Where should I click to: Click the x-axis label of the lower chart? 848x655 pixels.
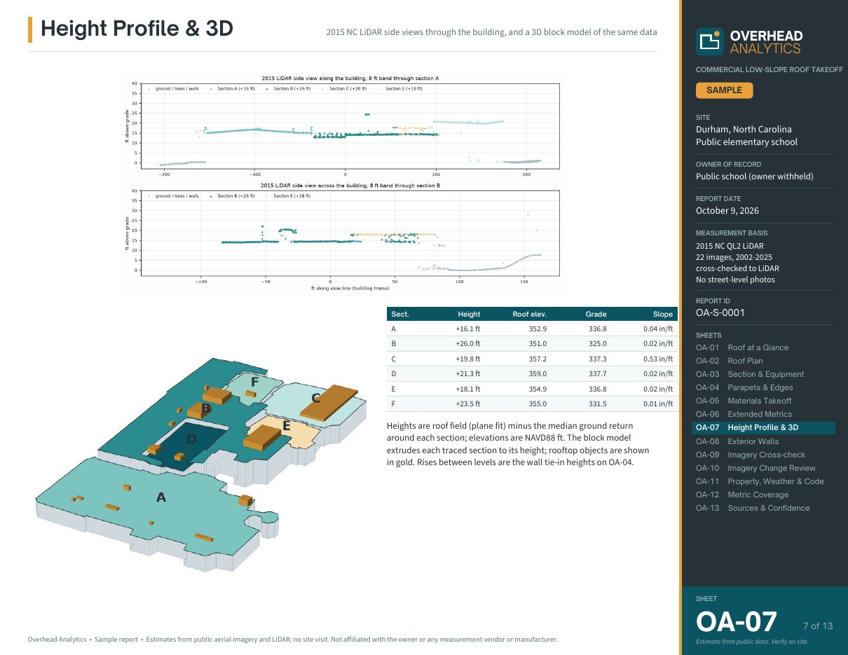350,288
